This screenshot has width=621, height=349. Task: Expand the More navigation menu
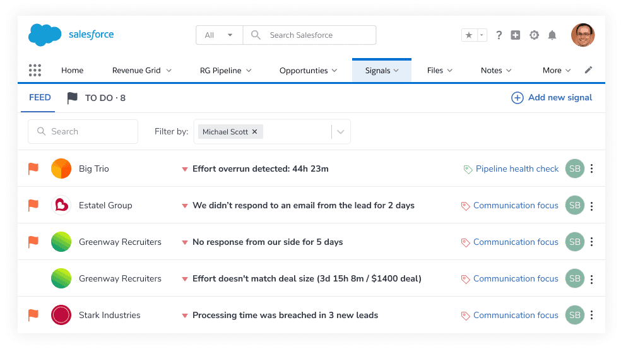tap(557, 70)
